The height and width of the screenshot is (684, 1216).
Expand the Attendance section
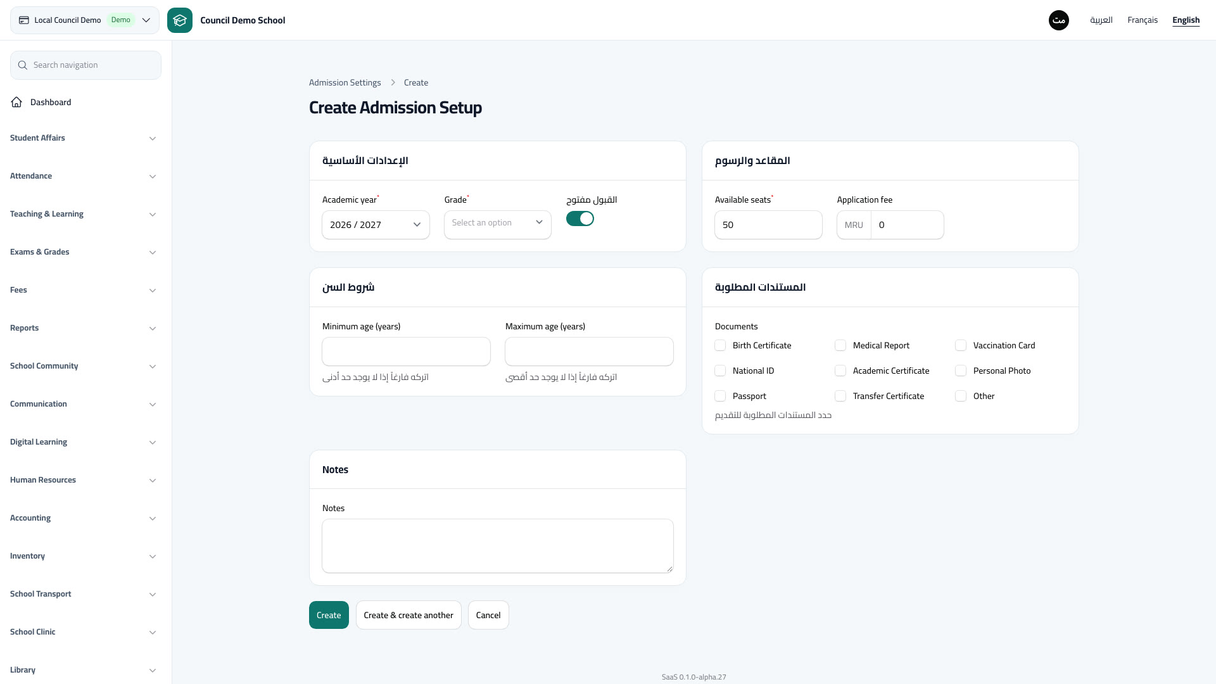tap(83, 176)
